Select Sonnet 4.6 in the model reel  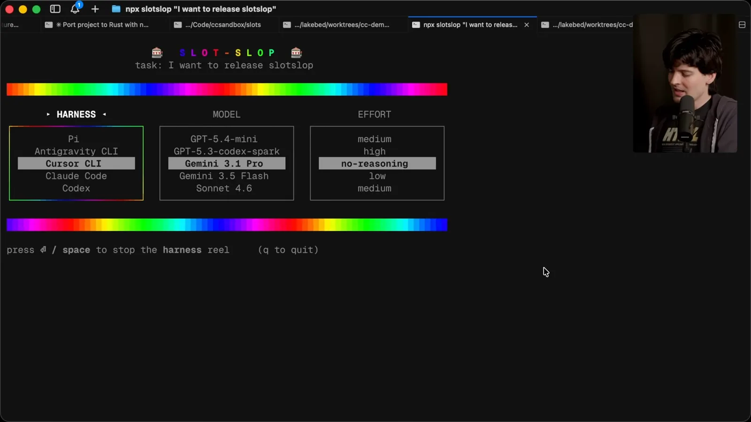(x=224, y=188)
